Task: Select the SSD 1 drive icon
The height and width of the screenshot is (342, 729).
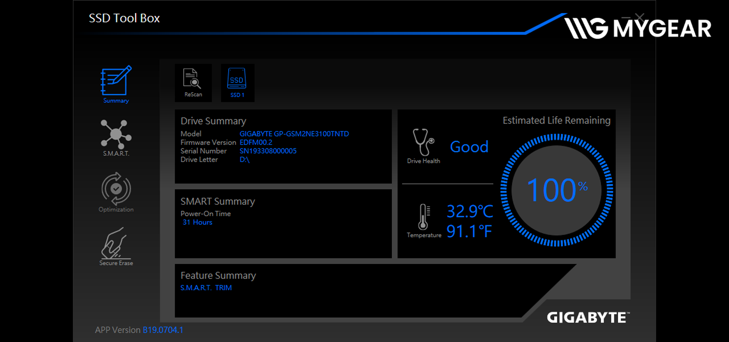Action: click(x=237, y=82)
